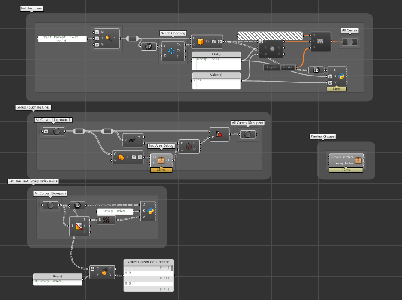Click the graft arrow on the disabled sphere component's input

pyautogui.click(x=261, y=42)
